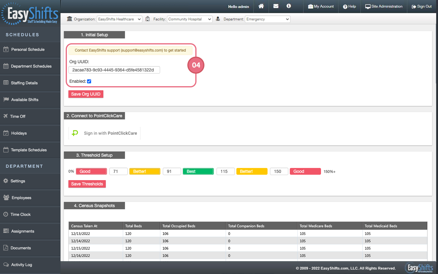The image size is (438, 274).
Task: Click Census Taken At column header
Action: (x=96, y=226)
